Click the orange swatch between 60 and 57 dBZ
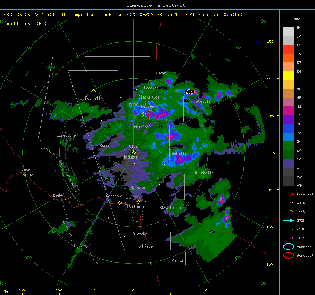Image resolution: width=315 pixels, height=295 pixels. coord(288,58)
